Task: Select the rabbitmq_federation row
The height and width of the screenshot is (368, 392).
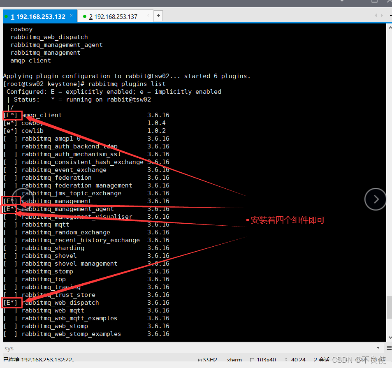Action: click(86, 178)
